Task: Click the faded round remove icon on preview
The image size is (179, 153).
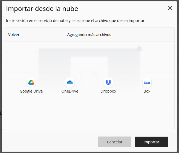Action: pyautogui.click(x=139, y=49)
